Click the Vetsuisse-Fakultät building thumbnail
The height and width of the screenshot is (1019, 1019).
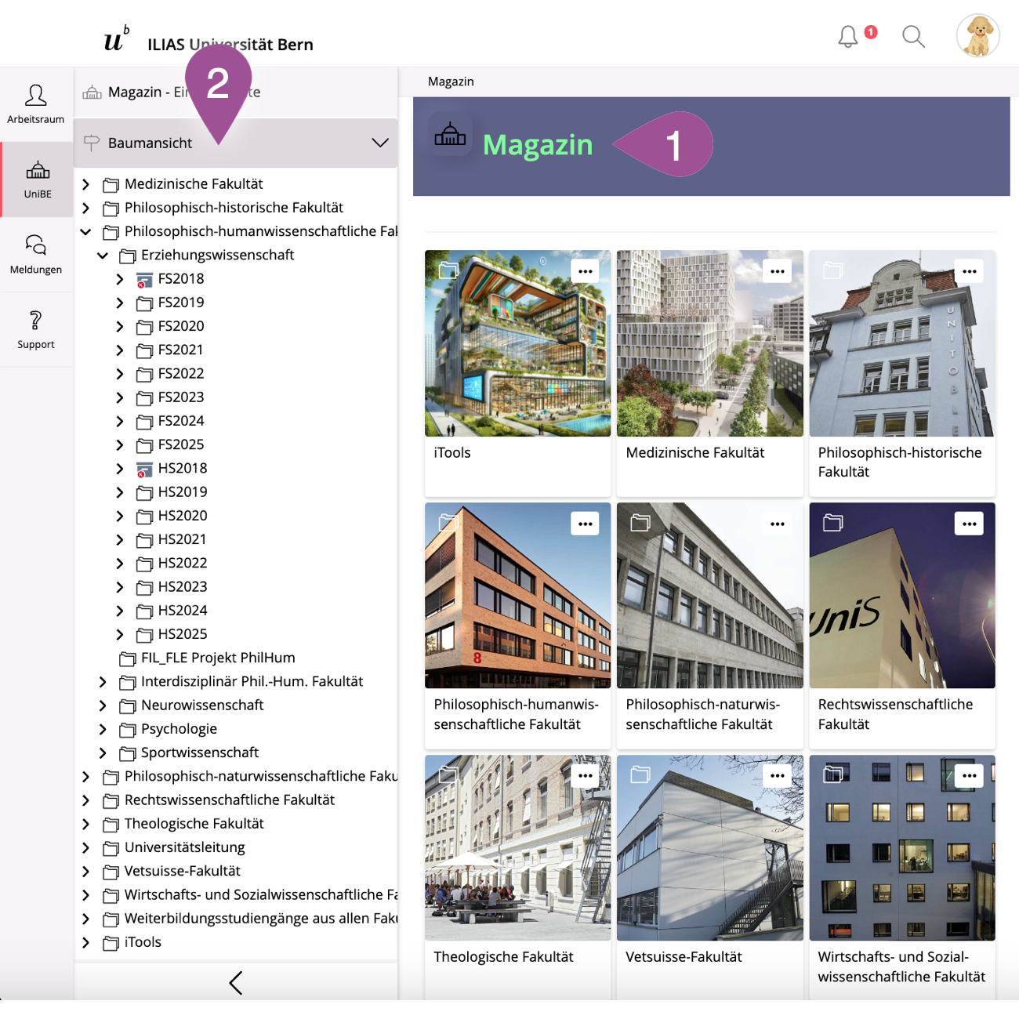709,847
